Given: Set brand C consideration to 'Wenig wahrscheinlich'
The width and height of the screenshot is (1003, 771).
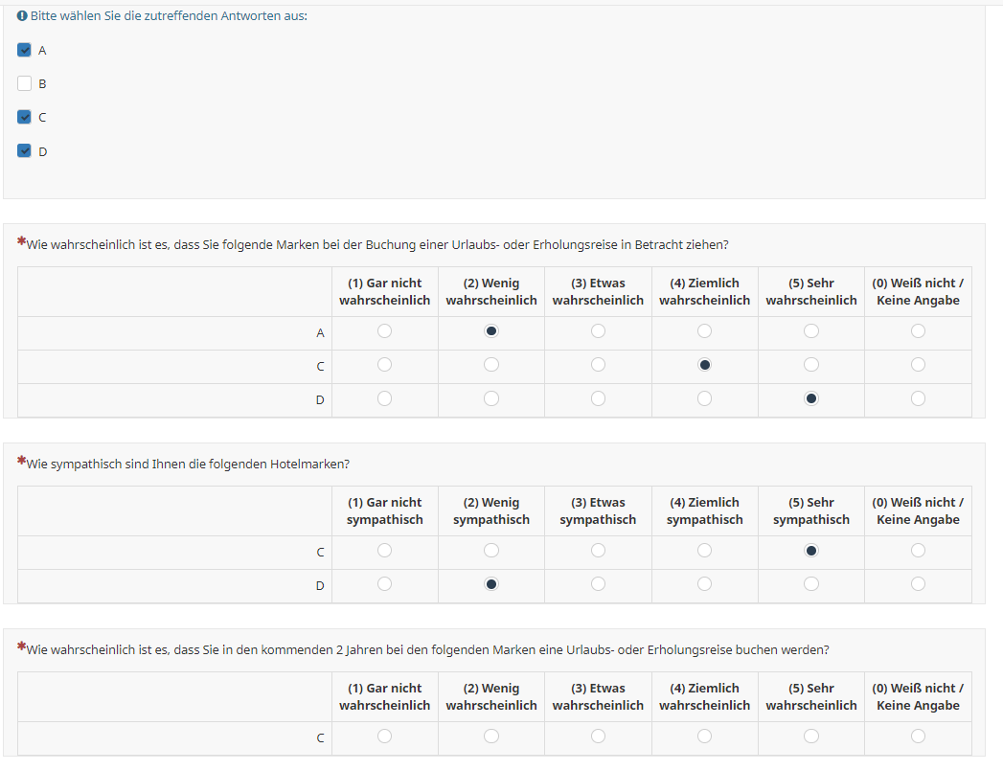Looking at the screenshot, I should [x=491, y=365].
